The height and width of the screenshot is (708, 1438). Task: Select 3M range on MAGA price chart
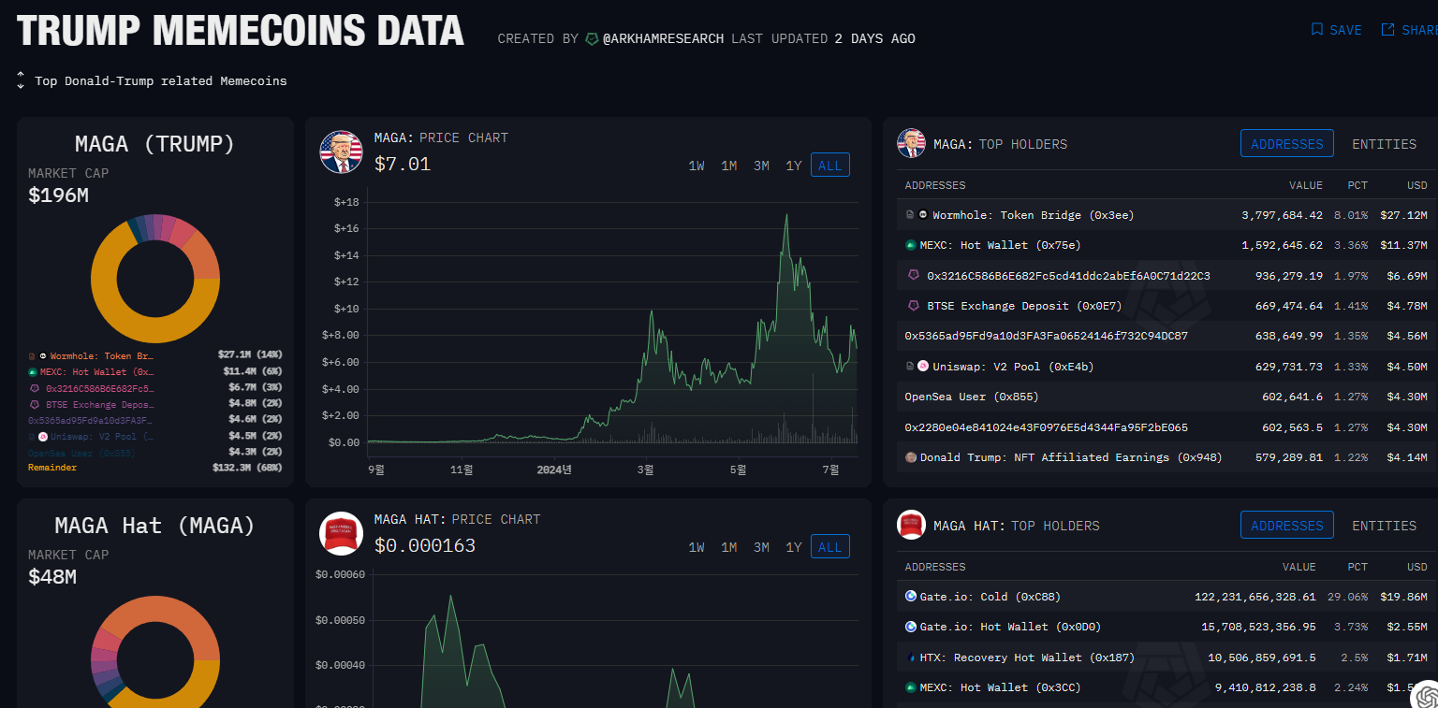(761, 166)
